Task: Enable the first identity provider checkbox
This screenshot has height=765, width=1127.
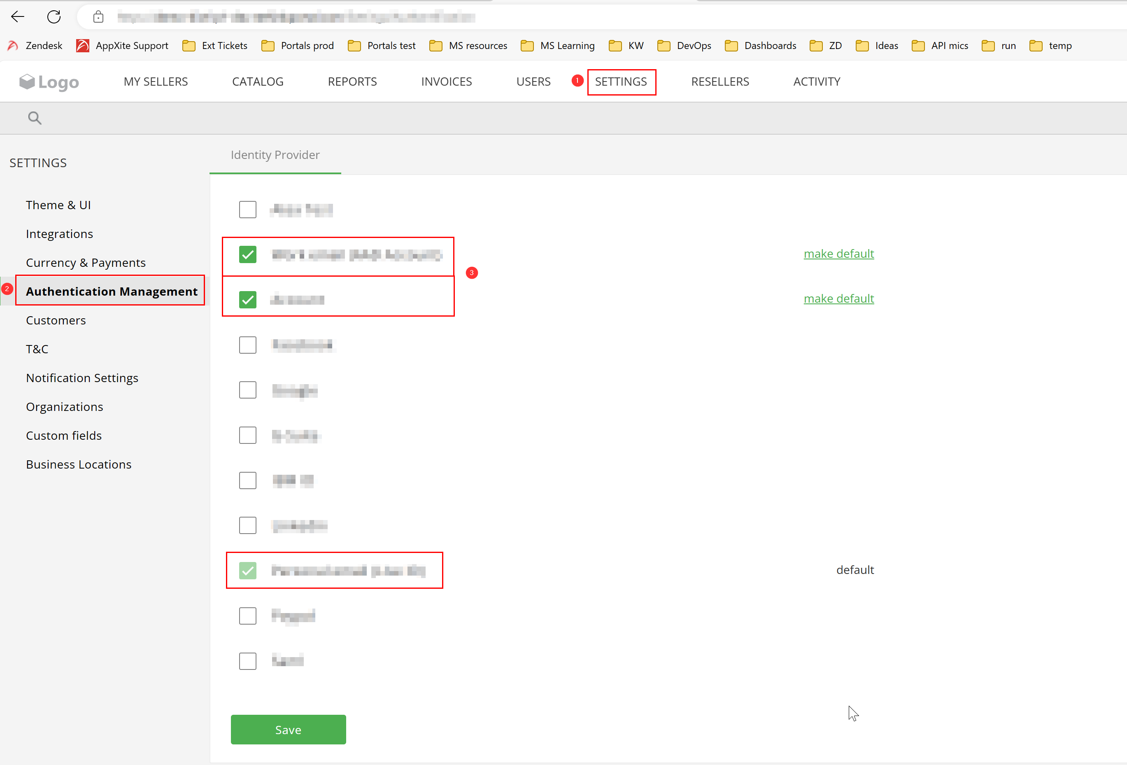Action: point(248,210)
